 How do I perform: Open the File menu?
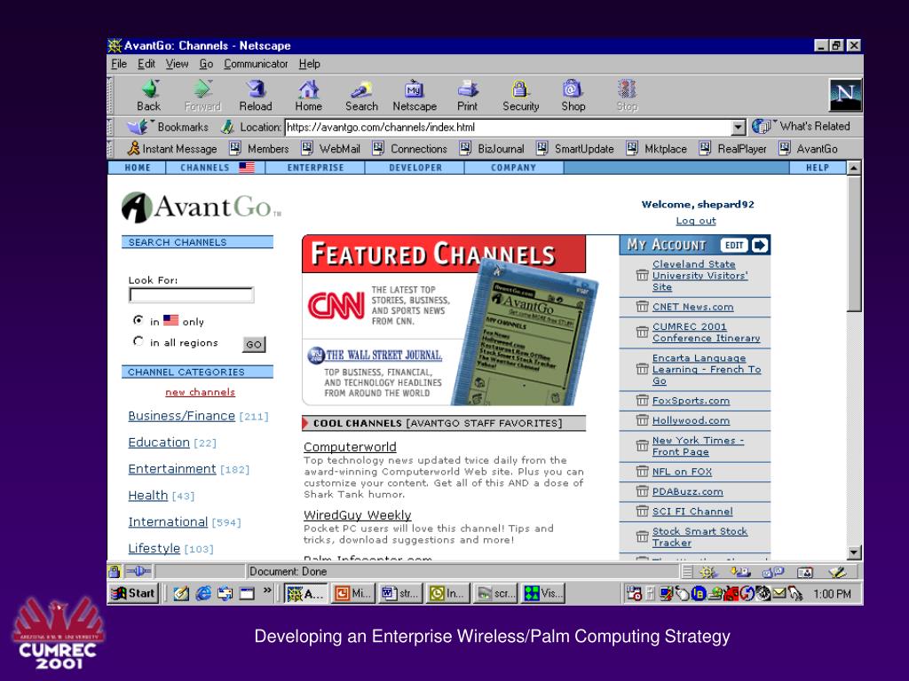click(x=119, y=64)
